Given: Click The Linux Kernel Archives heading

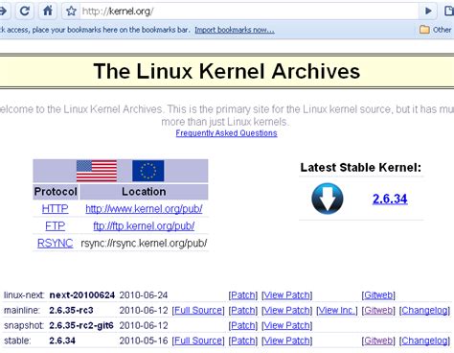Looking at the screenshot, I should point(227,71).
